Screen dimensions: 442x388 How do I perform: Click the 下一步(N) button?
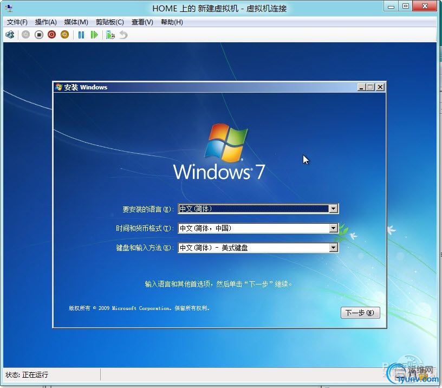(x=360, y=313)
